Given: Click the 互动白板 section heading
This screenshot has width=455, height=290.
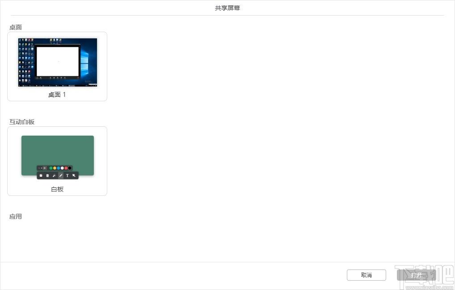Looking at the screenshot, I should coord(22,122).
